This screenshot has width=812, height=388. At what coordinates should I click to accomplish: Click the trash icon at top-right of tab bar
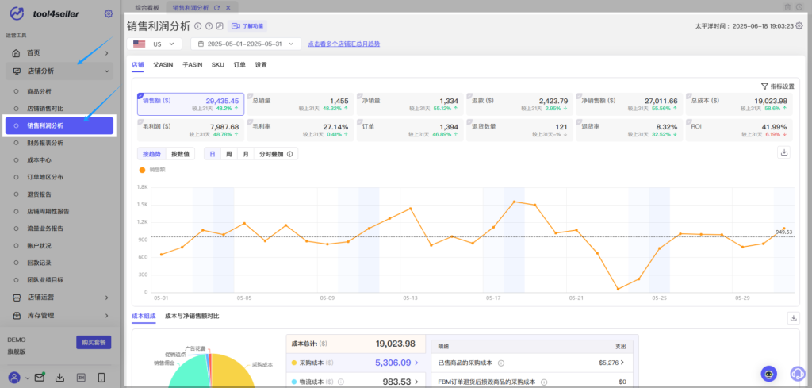click(x=787, y=7)
